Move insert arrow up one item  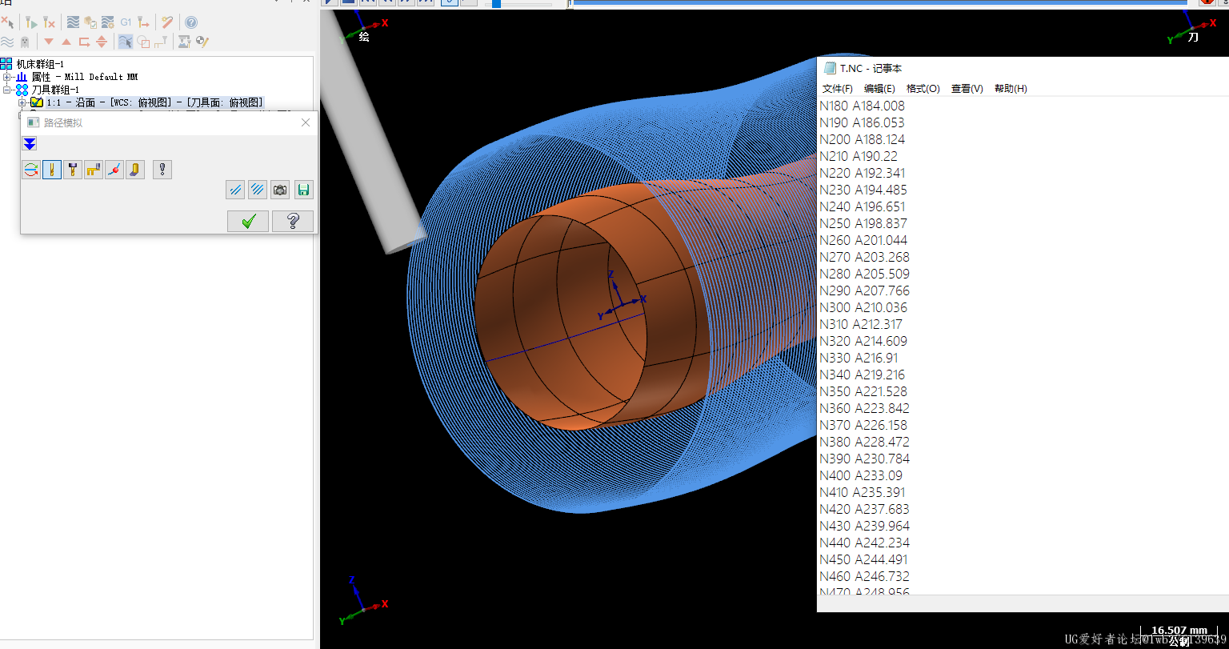66,42
